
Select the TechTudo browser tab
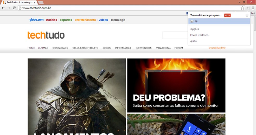click(19, 2)
